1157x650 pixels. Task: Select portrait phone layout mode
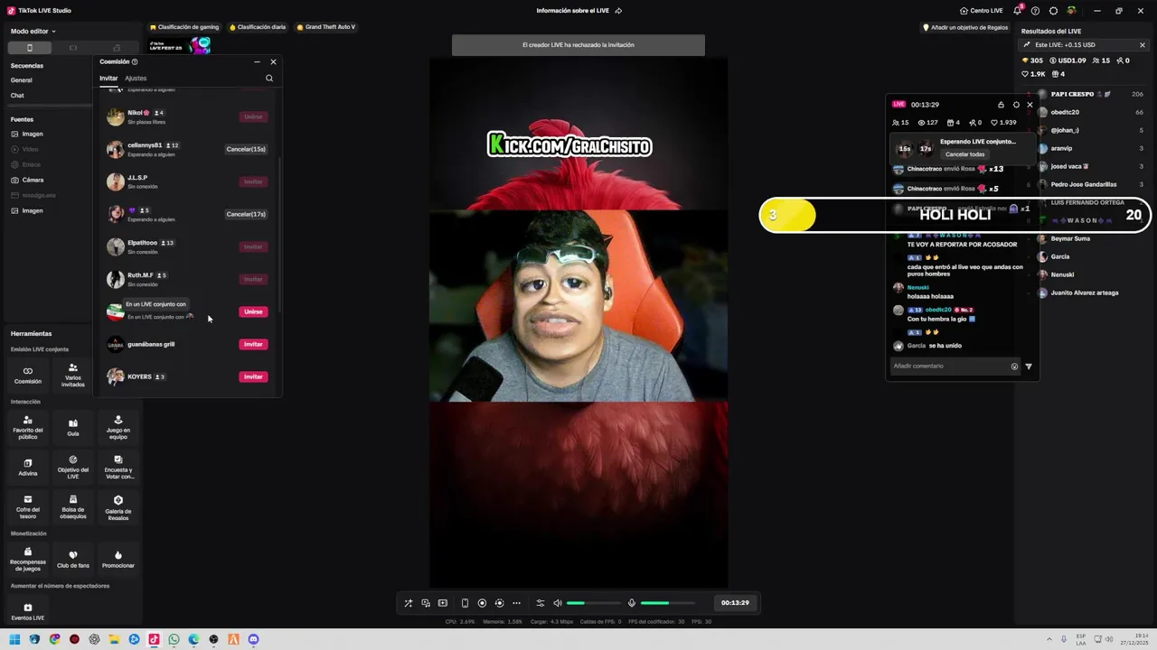[x=30, y=48]
